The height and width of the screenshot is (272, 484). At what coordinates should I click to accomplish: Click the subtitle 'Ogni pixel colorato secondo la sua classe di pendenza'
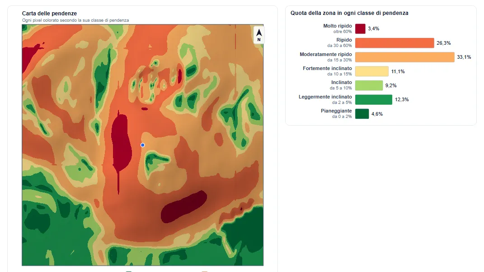75,20
